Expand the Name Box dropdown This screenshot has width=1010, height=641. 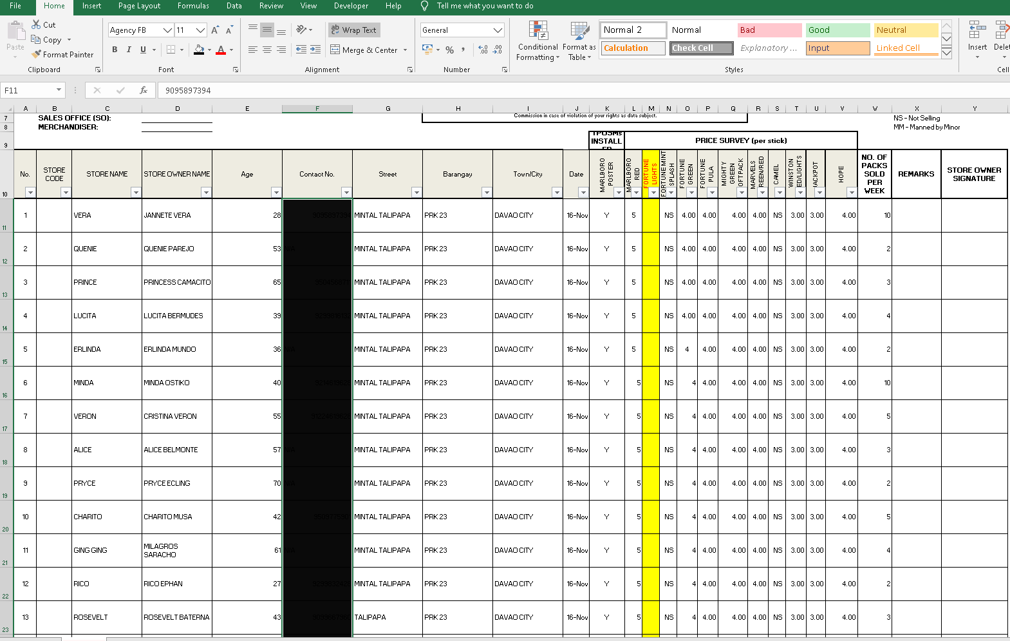pos(59,90)
